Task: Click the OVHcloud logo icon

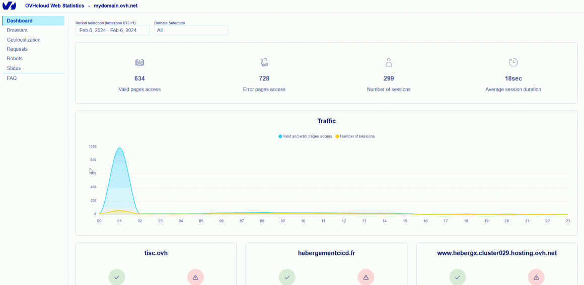Action: (10, 6)
